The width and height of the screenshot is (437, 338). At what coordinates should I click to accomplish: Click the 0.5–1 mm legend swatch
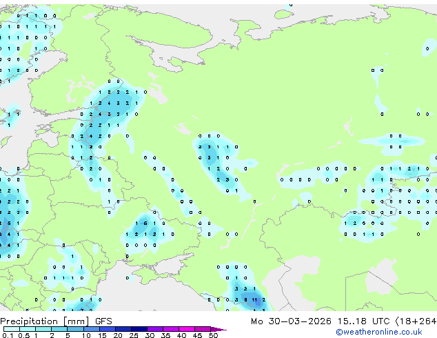pyautogui.click(x=28, y=329)
